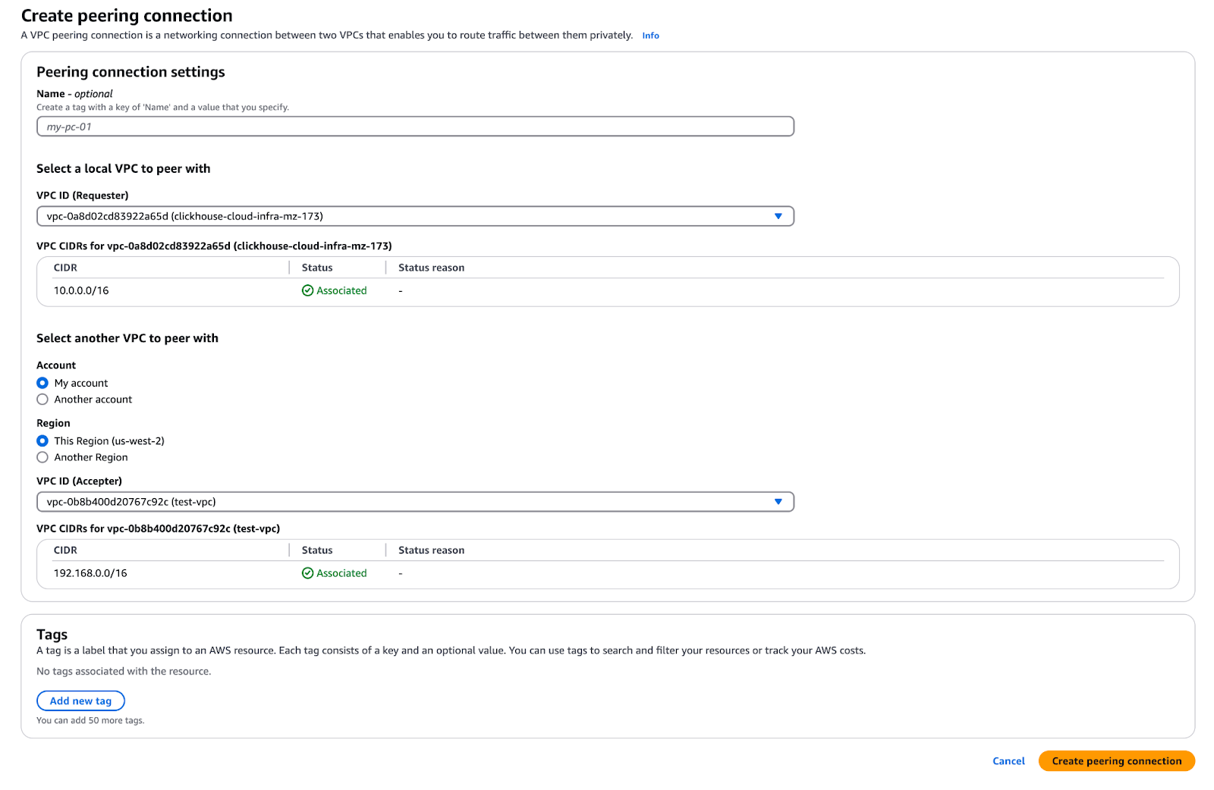Switch to Another Region option
The height and width of the screenshot is (790, 1214).
pyautogui.click(x=42, y=457)
